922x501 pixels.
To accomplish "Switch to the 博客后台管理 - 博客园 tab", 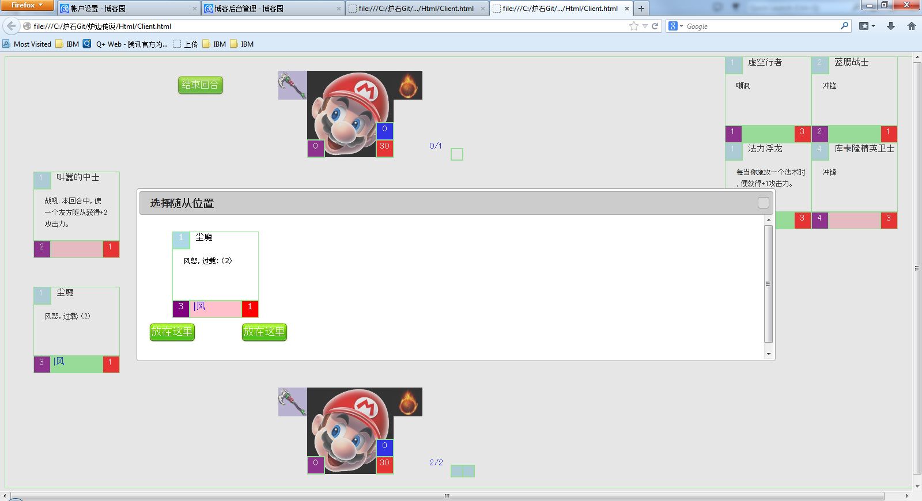I will click(x=272, y=9).
